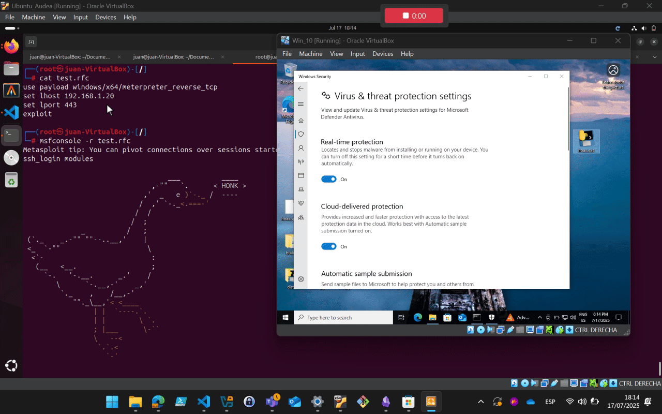This screenshot has height=414, width=662.
Task: Click the Ubuntu clock Jul 17 18:14
Action: (342, 28)
